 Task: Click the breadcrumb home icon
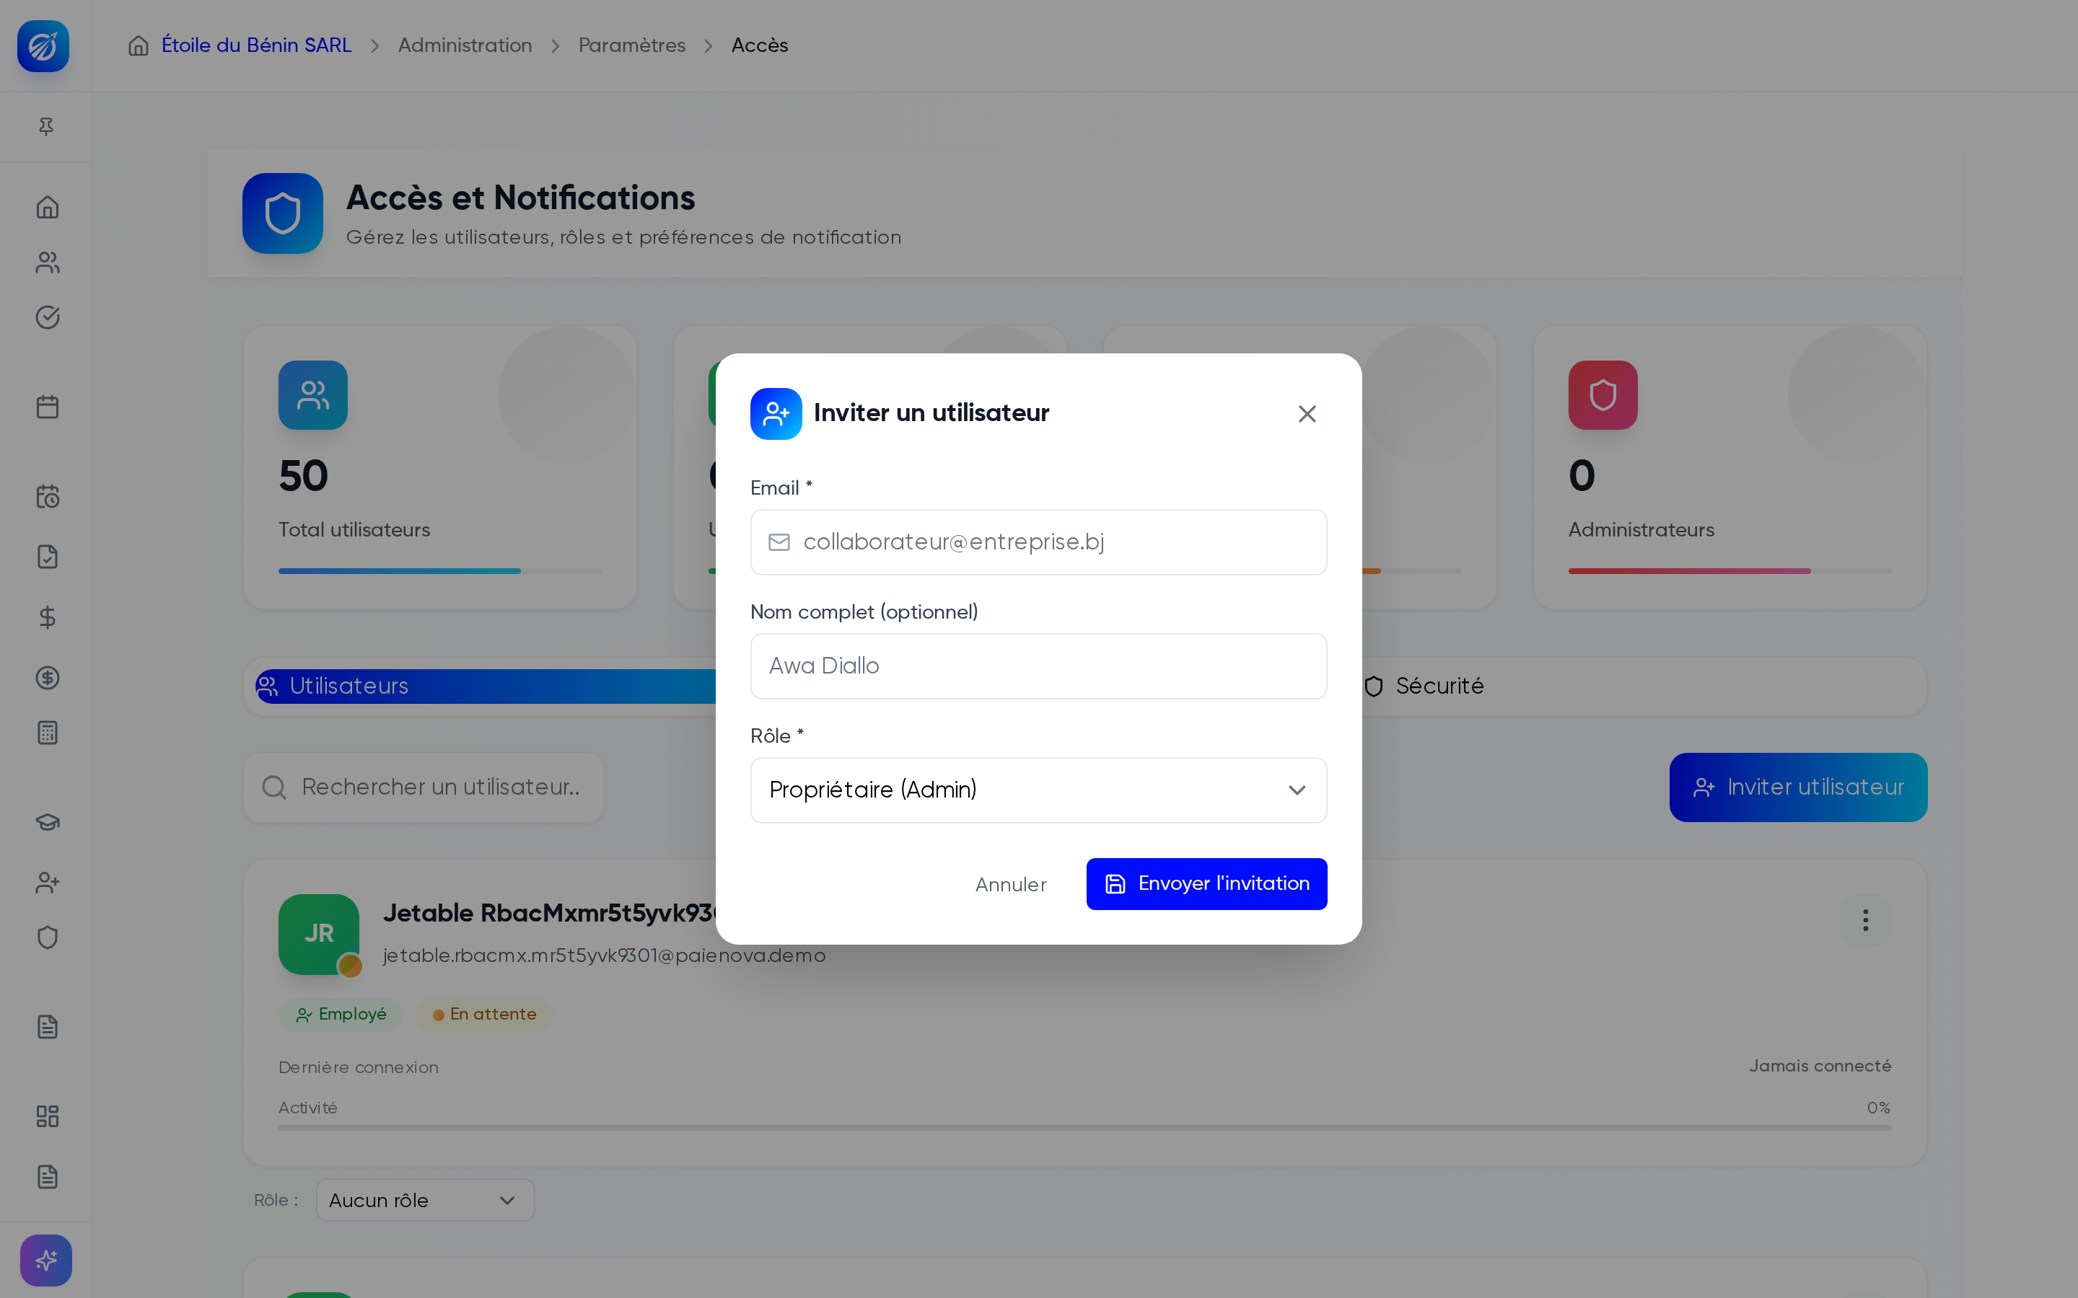point(139,45)
